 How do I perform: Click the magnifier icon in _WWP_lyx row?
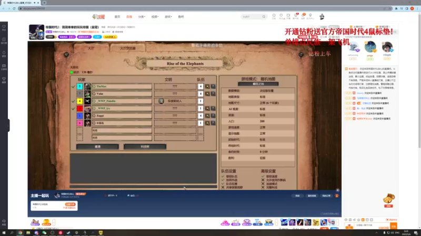(x=207, y=109)
